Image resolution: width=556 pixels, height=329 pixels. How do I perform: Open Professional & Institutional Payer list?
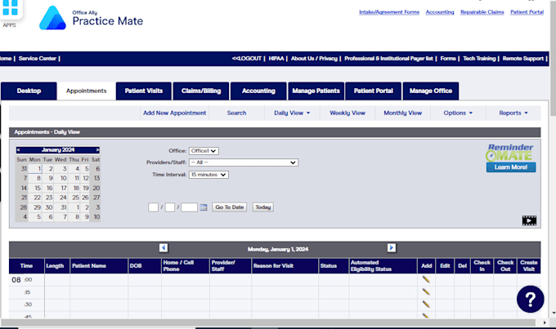point(388,59)
